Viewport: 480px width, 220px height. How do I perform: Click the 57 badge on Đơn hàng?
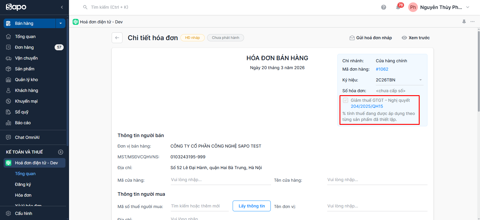59,47
